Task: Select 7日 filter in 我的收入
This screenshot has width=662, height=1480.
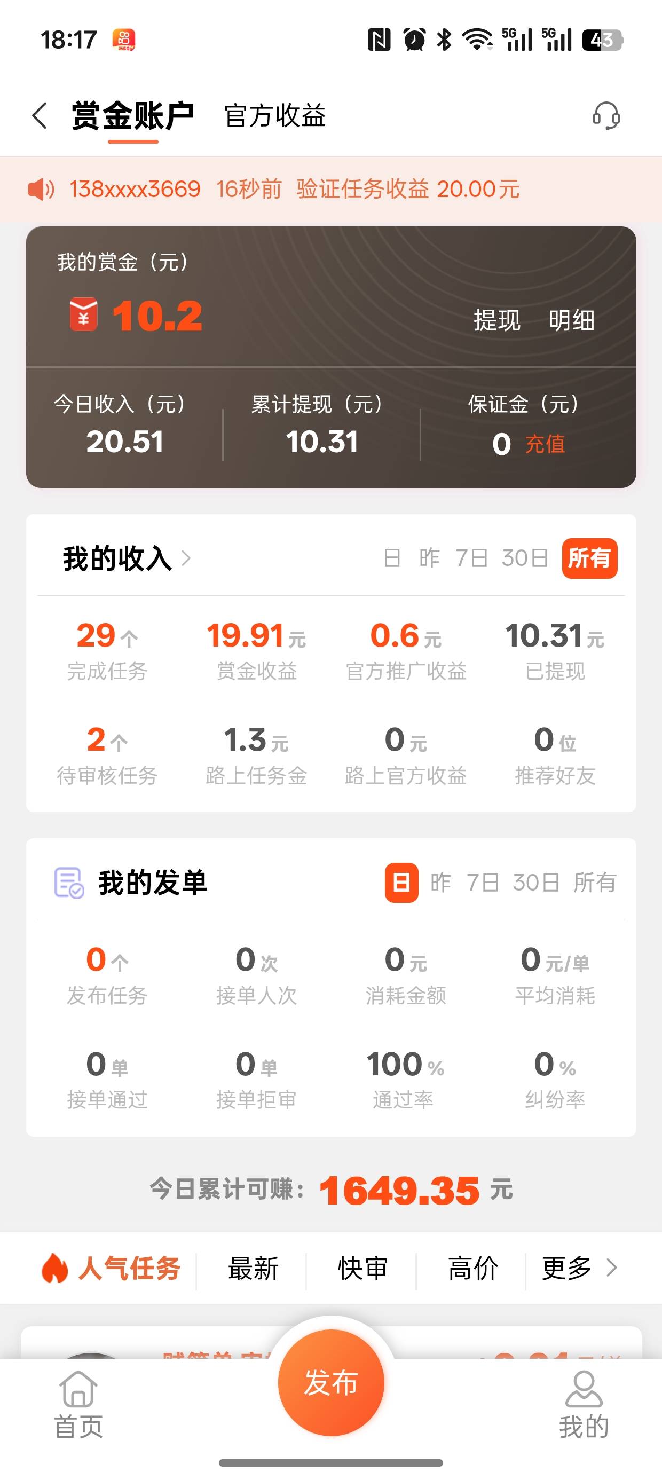Action: pos(471,558)
